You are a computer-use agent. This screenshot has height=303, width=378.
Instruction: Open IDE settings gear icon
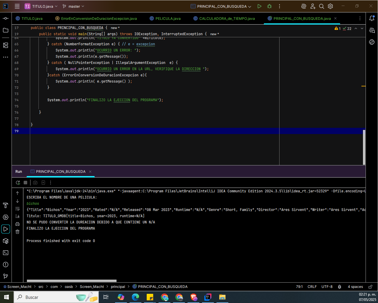tap(330, 6)
